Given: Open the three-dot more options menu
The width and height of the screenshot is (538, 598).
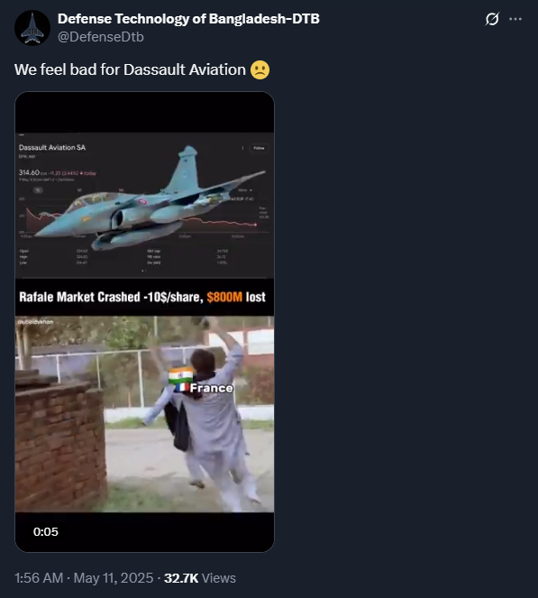Looking at the screenshot, I should (x=515, y=19).
